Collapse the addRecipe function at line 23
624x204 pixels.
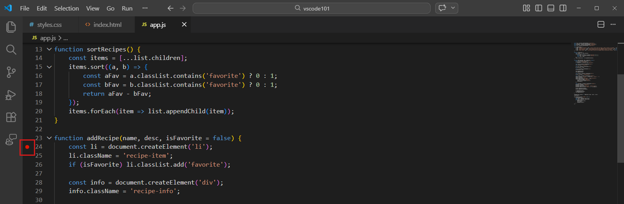point(49,138)
